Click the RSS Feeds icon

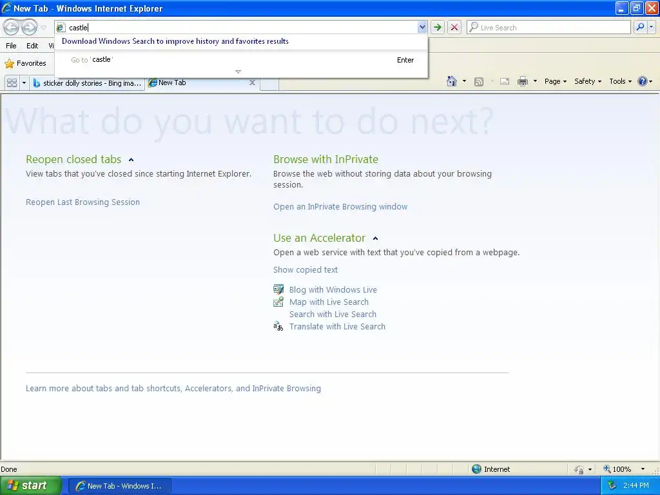tap(479, 82)
